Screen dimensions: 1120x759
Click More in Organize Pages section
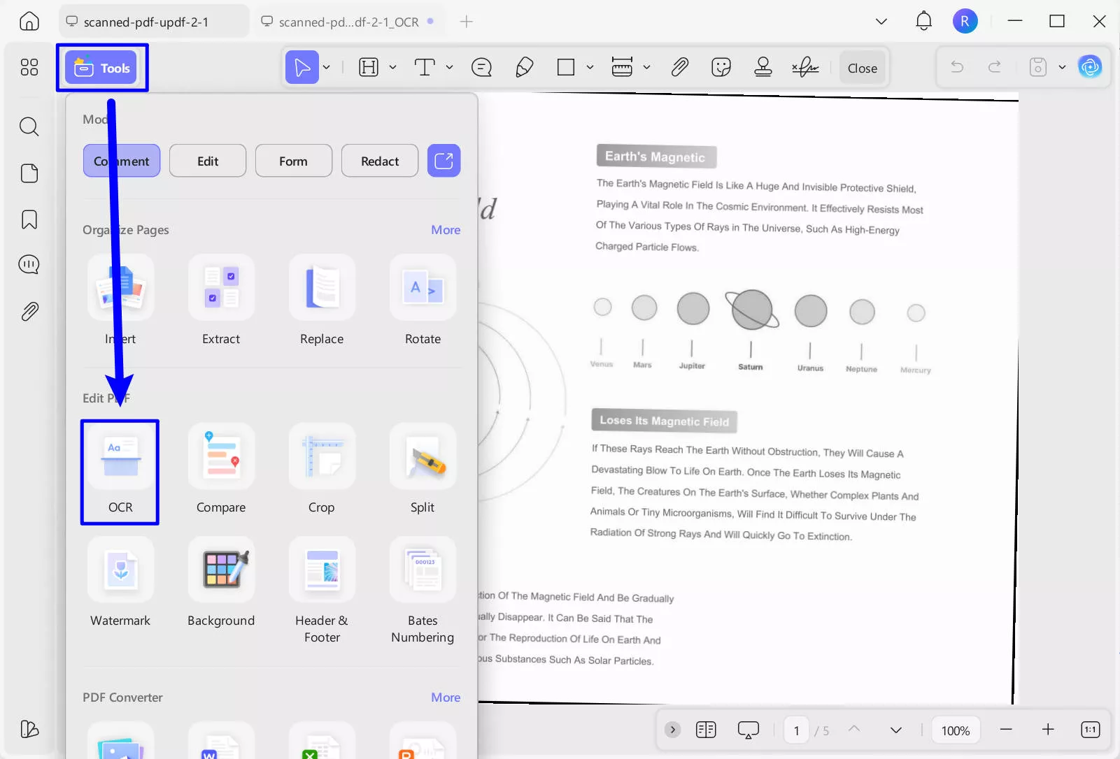click(x=445, y=229)
